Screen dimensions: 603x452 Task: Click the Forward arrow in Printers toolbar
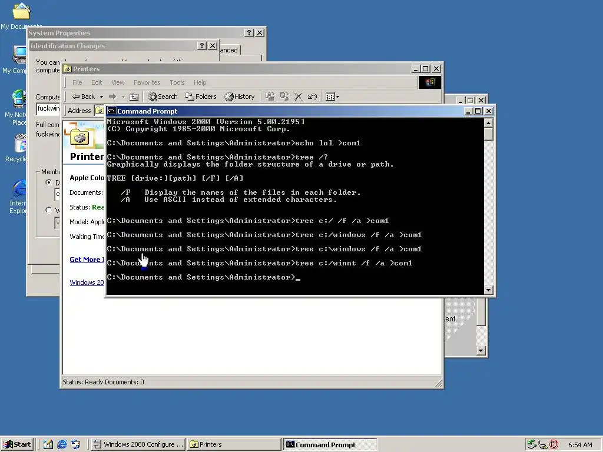pos(112,97)
